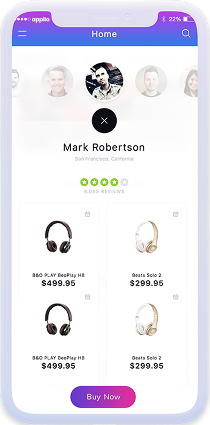The height and width of the screenshot is (425, 210).
Task: Add bottom B&O BeoPlay H8 to basket
Action: point(87,297)
